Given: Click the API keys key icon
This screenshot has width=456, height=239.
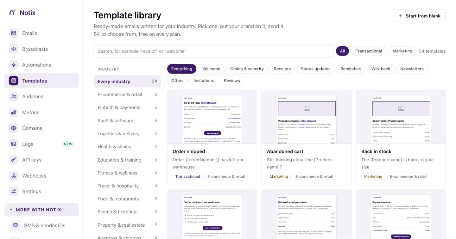Looking at the screenshot, I should [14, 160].
